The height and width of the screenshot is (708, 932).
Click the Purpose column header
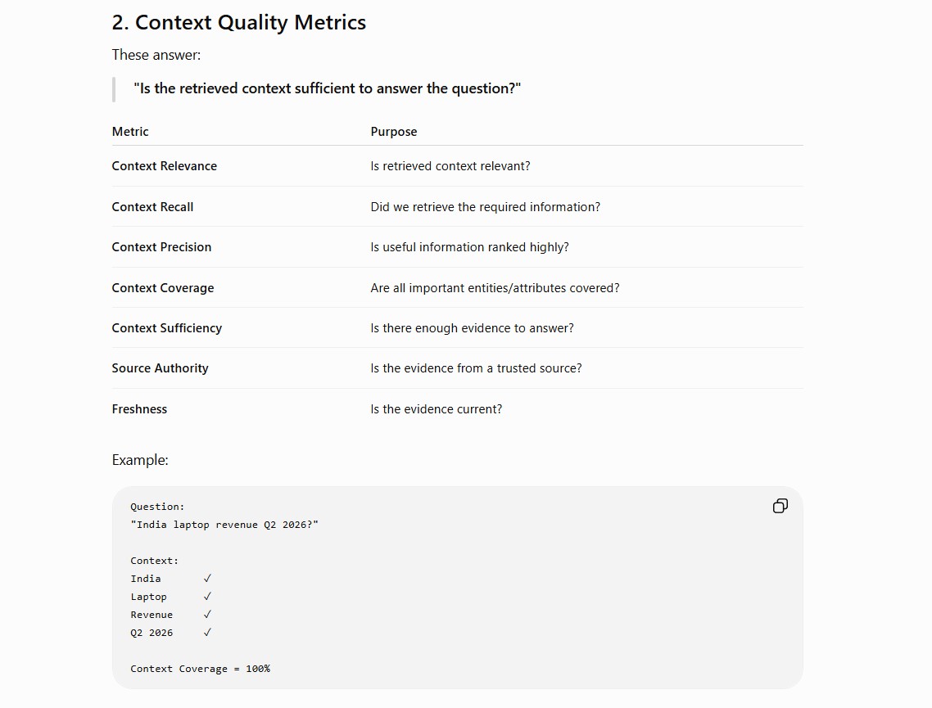click(393, 132)
